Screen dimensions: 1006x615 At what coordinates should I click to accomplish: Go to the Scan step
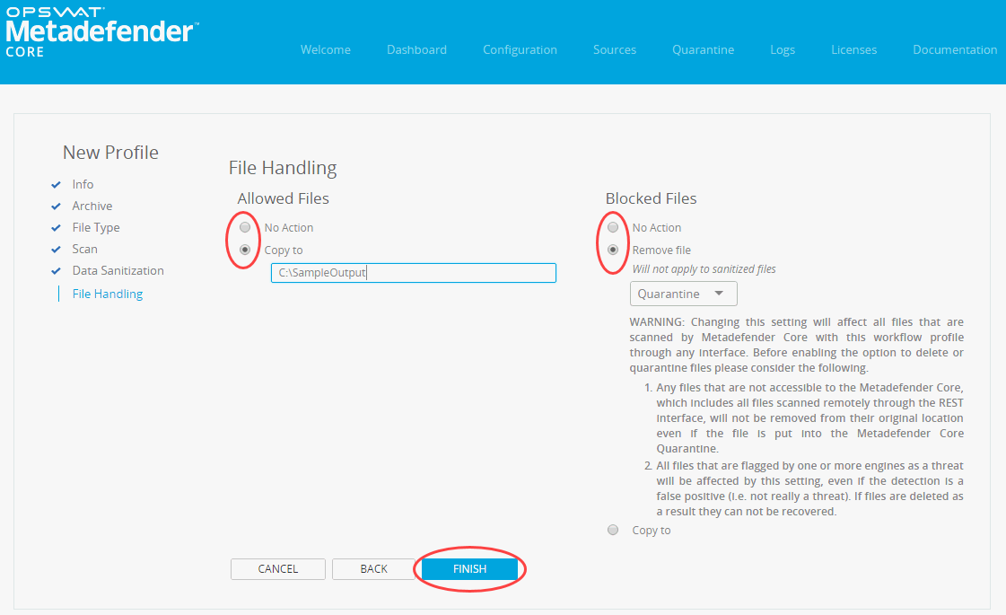(x=84, y=249)
